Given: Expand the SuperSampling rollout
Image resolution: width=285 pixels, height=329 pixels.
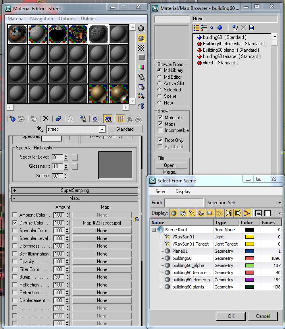Looking at the screenshot, I should pos(75,190).
